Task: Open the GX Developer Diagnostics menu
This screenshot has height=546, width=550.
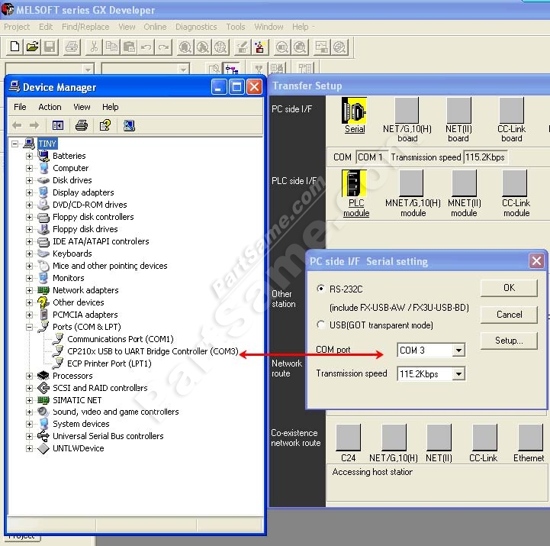Action: coord(196,27)
